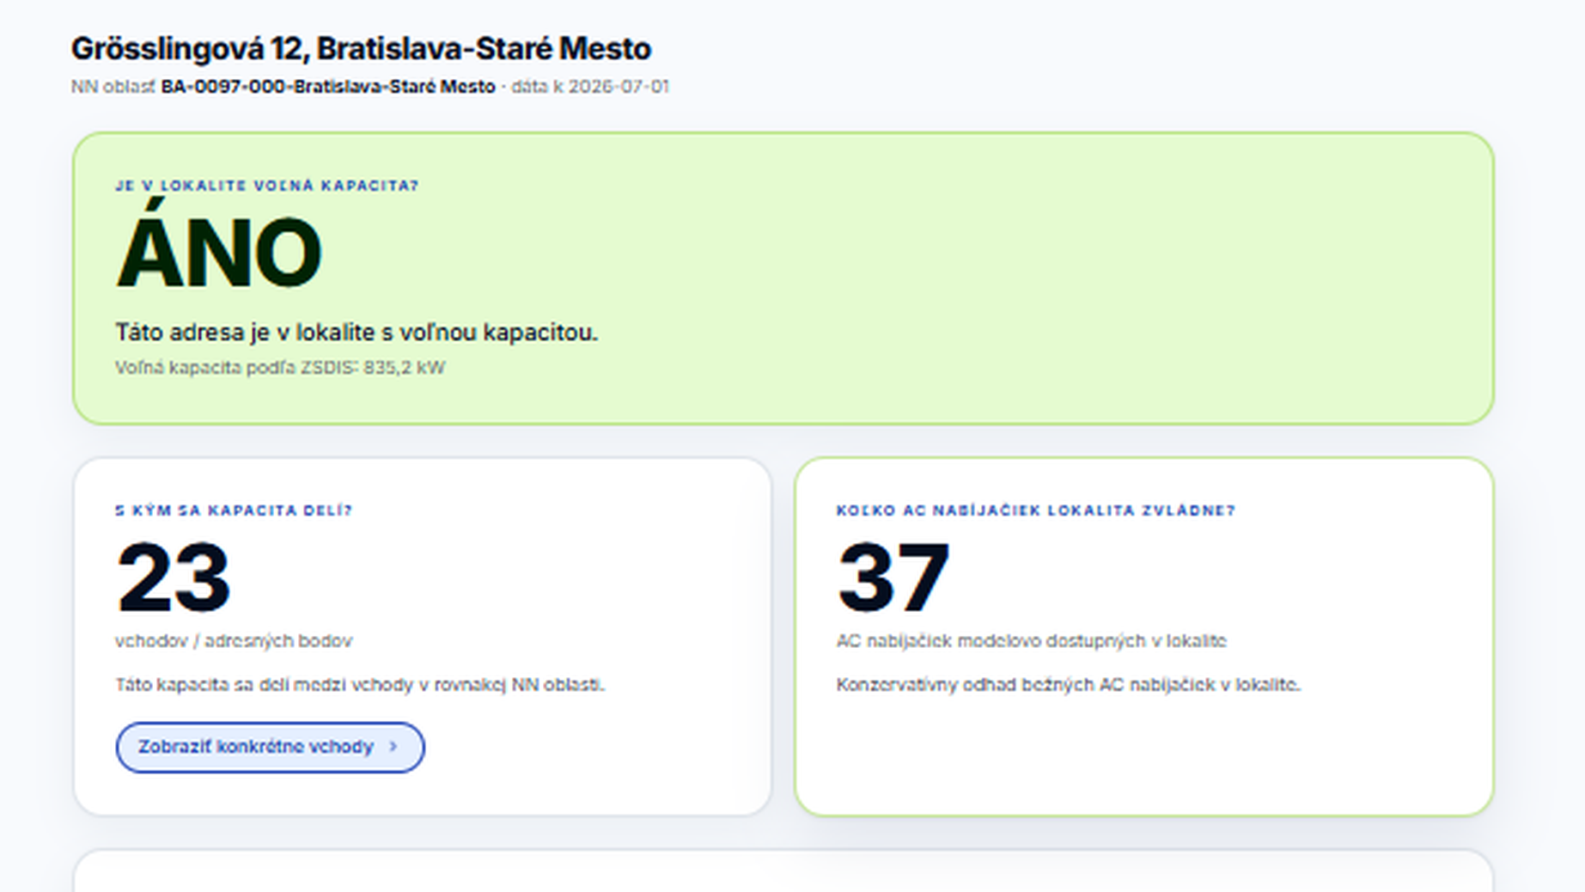Click note Konzervatívny odhad bežných AC nabíjačiek

point(1069,685)
